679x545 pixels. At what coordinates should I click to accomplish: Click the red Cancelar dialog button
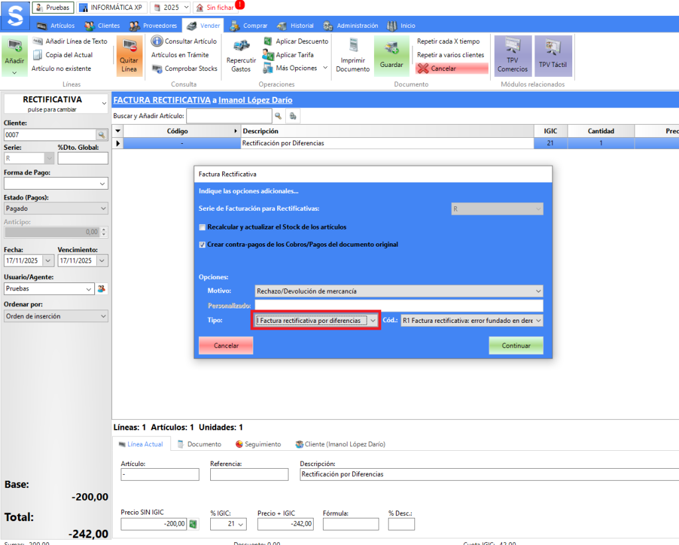[226, 346]
